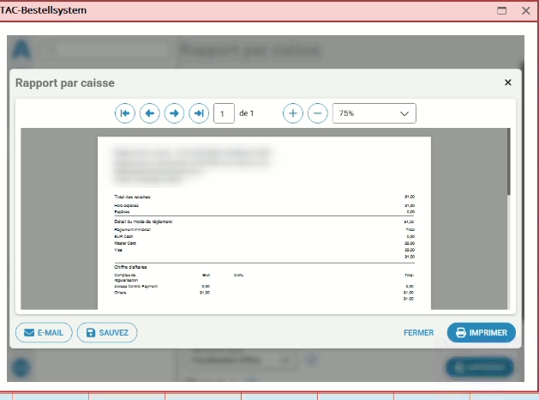
Task: Zoom out with the minus icon
Action: [318, 113]
